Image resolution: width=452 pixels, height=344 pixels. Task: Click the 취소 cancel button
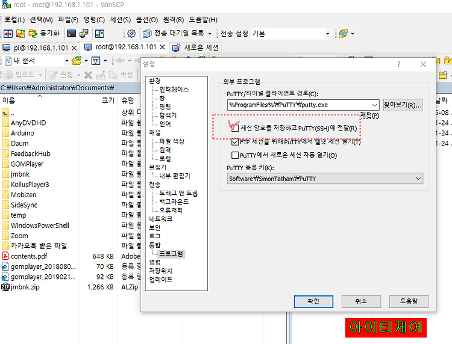[x=361, y=301]
